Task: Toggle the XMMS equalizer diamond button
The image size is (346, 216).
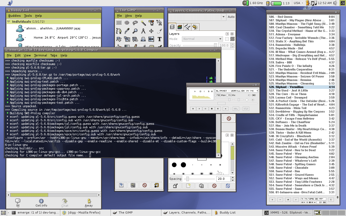Action: pyautogui.click(x=247, y=100)
